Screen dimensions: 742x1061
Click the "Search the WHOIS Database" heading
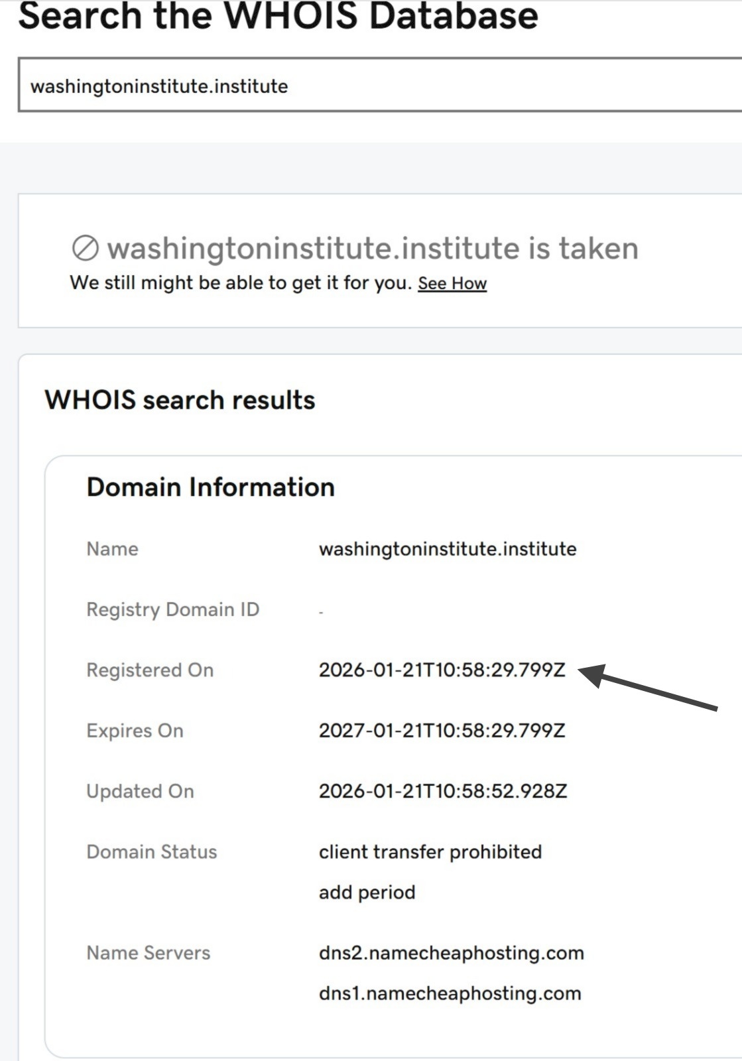coord(278,16)
